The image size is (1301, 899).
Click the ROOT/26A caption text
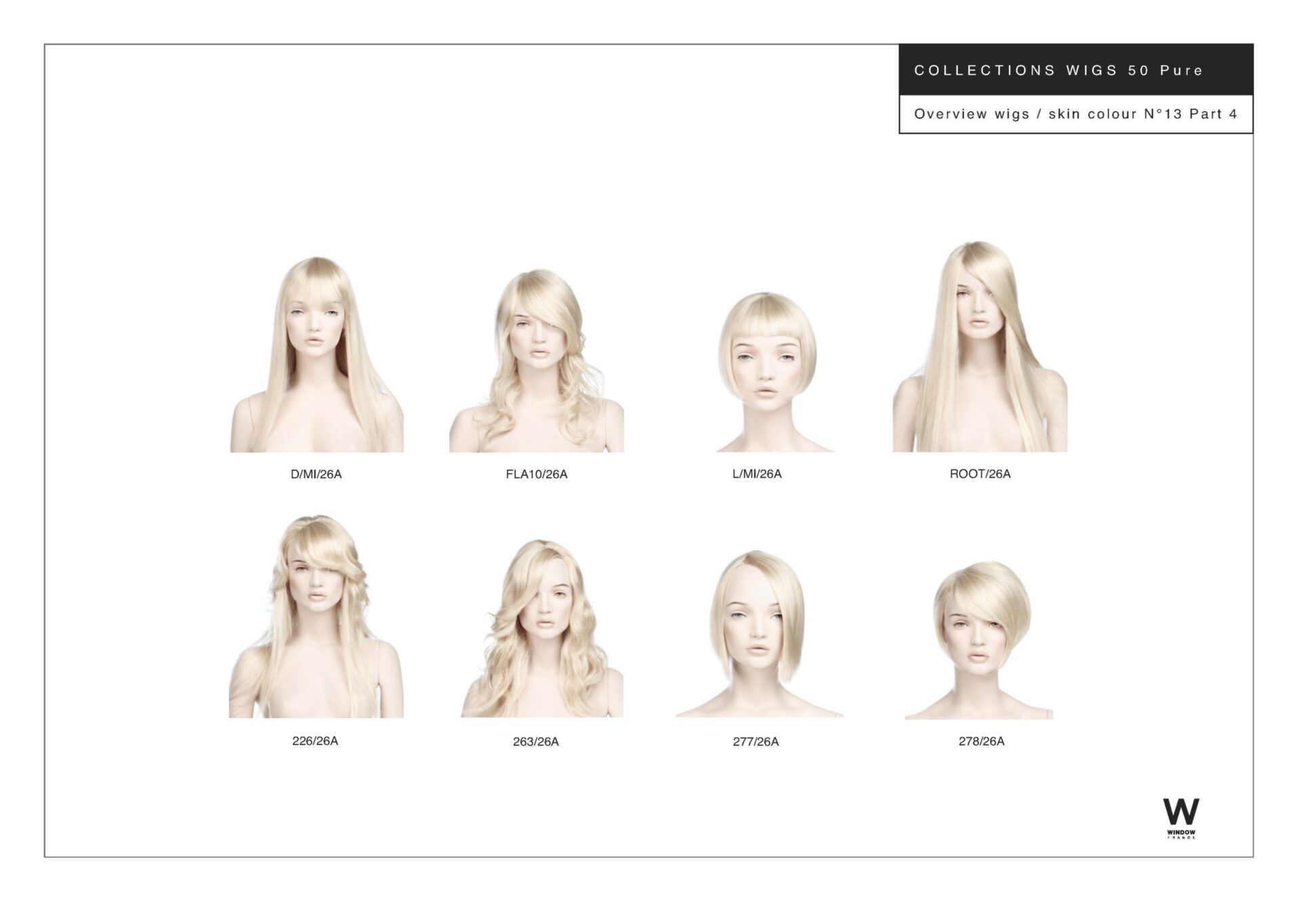980,474
